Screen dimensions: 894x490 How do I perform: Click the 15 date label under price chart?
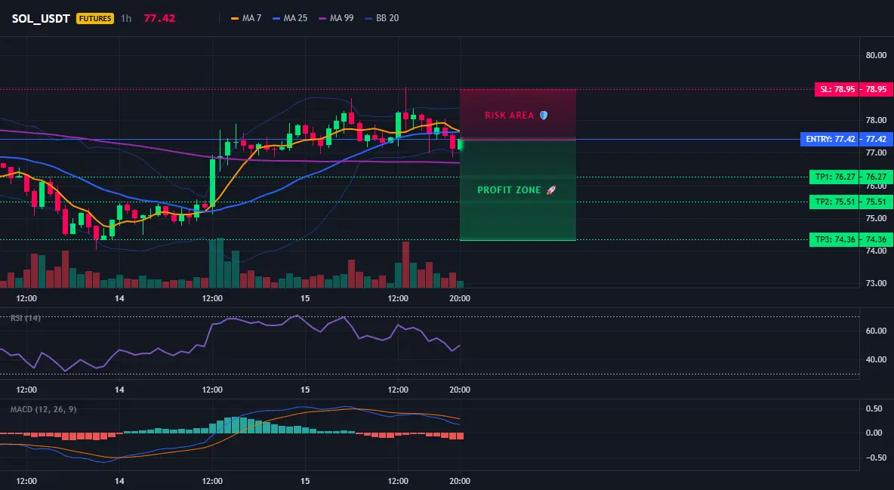[305, 298]
